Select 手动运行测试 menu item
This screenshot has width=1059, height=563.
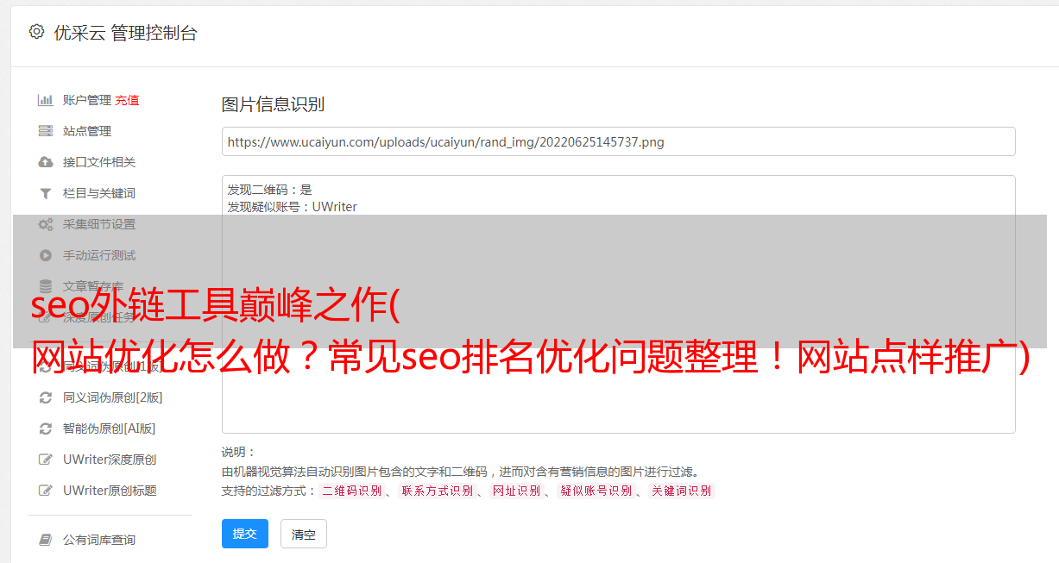pyautogui.click(x=99, y=255)
